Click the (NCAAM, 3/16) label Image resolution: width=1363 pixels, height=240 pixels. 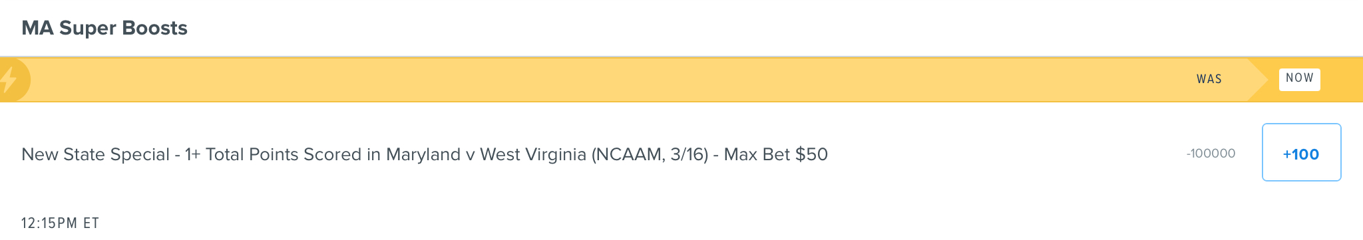click(650, 154)
